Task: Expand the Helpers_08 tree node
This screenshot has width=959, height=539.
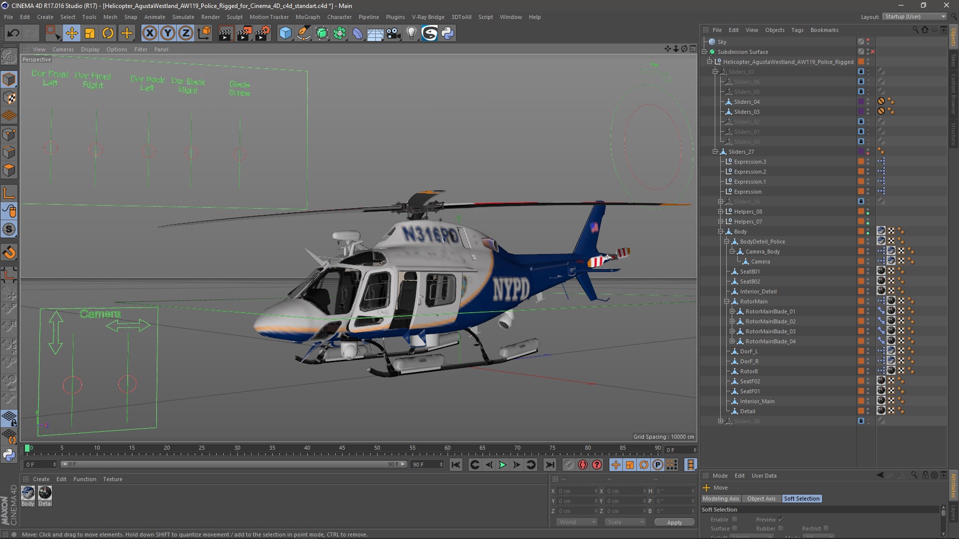Action: [721, 212]
